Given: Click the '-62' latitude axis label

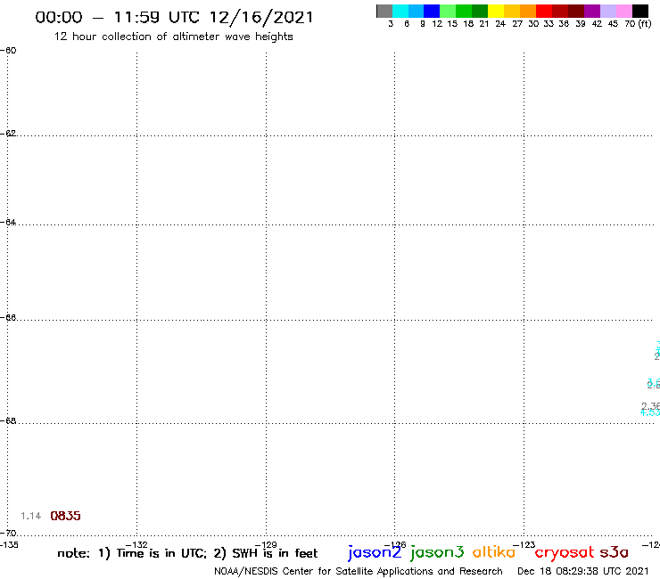Looking at the screenshot, I should point(8,134).
